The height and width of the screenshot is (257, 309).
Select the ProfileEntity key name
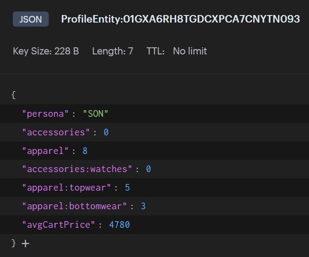click(x=181, y=19)
